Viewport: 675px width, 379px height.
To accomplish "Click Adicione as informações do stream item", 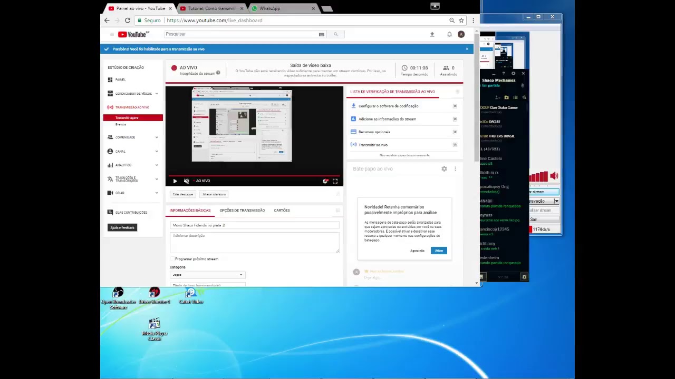I will pyautogui.click(x=387, y=119).
